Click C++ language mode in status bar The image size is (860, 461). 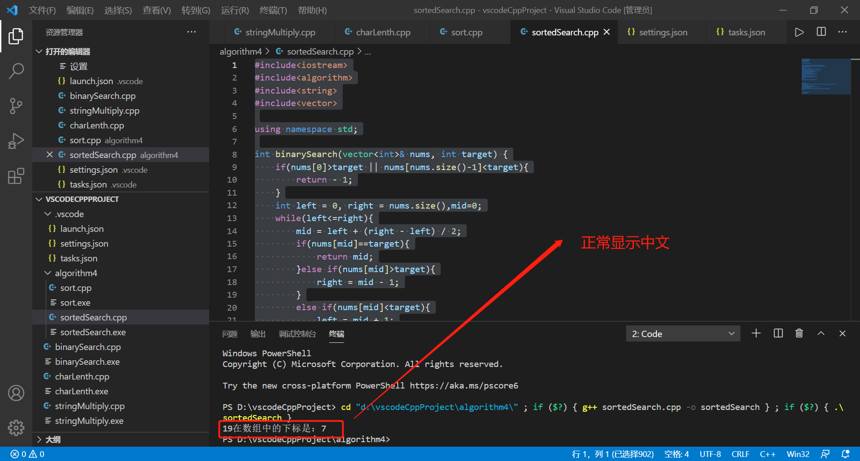click(x=768, y=454)
